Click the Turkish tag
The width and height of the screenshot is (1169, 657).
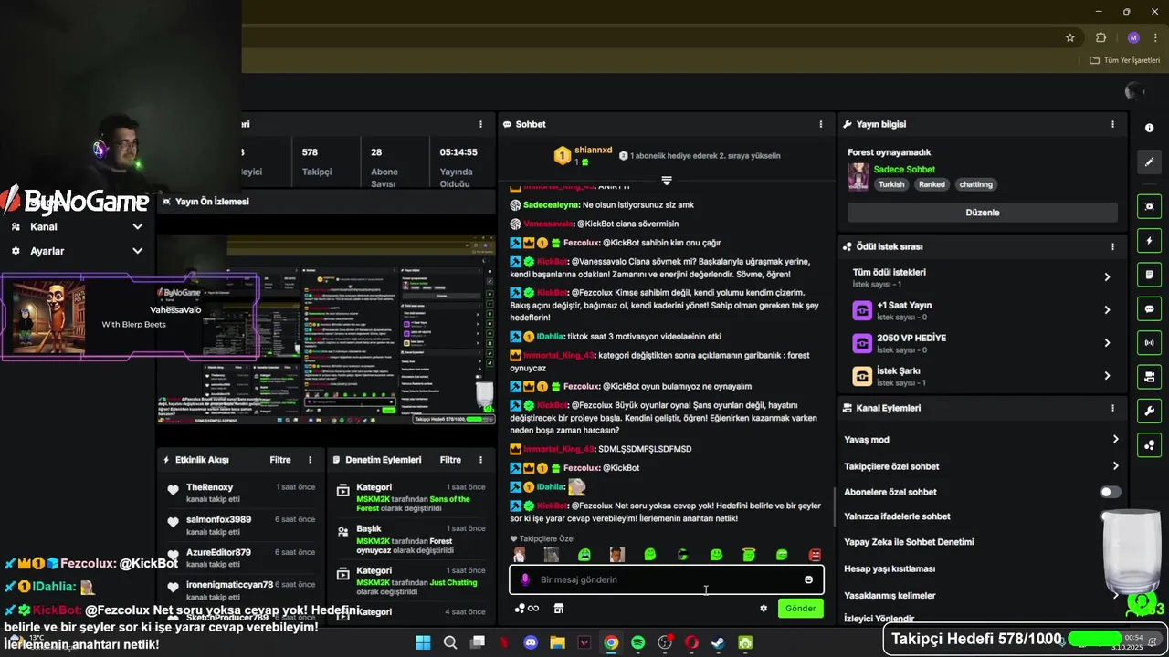click(891, 184)
